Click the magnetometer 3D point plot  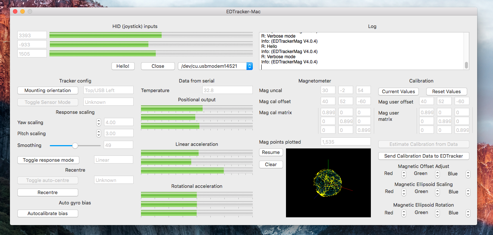point(328,183)
